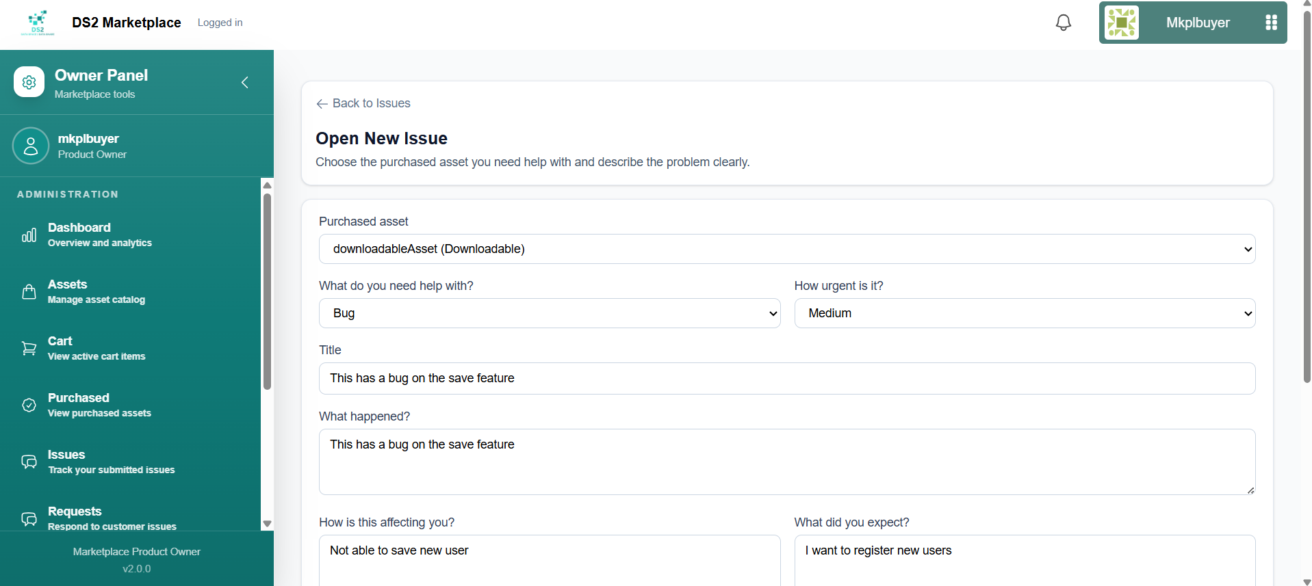Go back via Back to Issues link
Image resolution: width=1312 pixels, height=586 pixels.
[x=363, y=103]
